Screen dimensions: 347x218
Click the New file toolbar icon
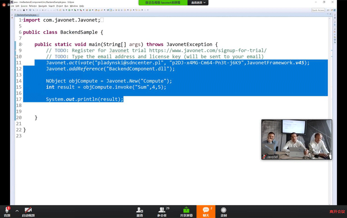pos(12,10)
